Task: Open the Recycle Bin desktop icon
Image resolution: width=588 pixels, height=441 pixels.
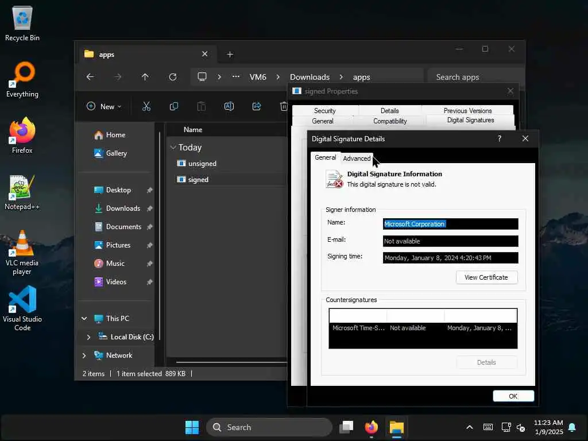Action: (22, 24)
